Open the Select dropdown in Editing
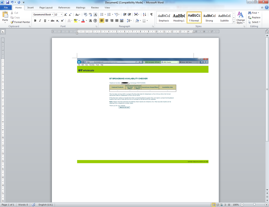269x207 pixels. click(254, 22)
